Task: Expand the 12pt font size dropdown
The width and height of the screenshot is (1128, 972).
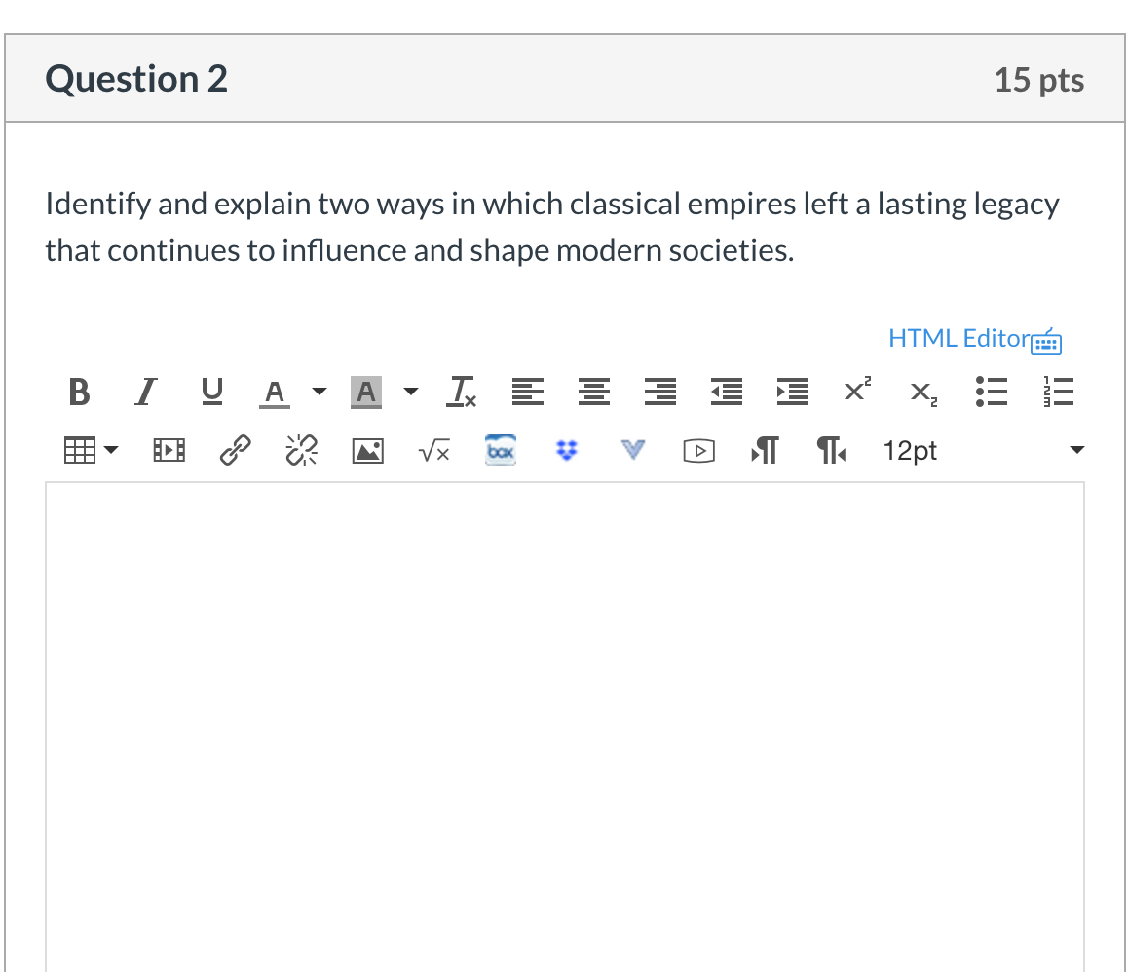Action: point(1075,451)
